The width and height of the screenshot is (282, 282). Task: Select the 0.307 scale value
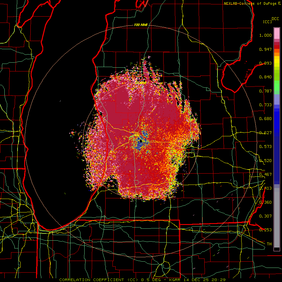[265, 216]
